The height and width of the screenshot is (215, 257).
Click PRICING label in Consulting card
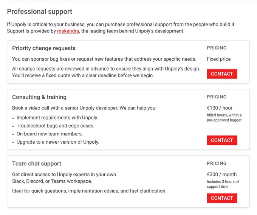217,97
